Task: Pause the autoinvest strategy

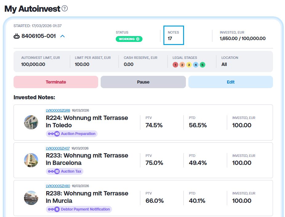Action: click(x=143, y=82)
